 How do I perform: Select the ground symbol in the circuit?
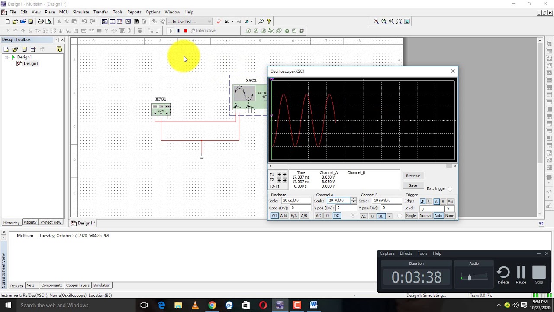tap(201, 156)
